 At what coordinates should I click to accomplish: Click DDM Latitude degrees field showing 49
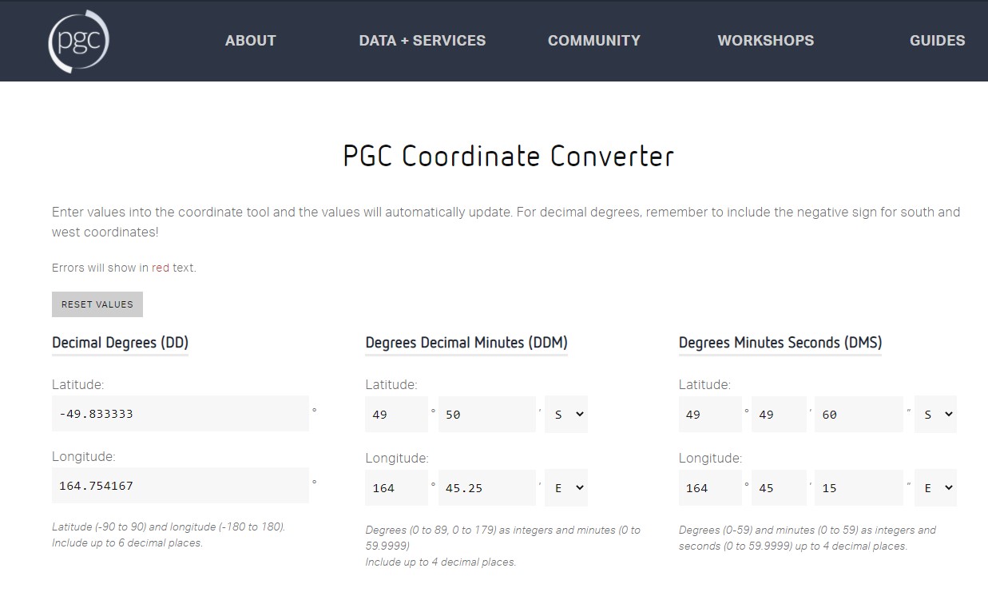(397, 415)
